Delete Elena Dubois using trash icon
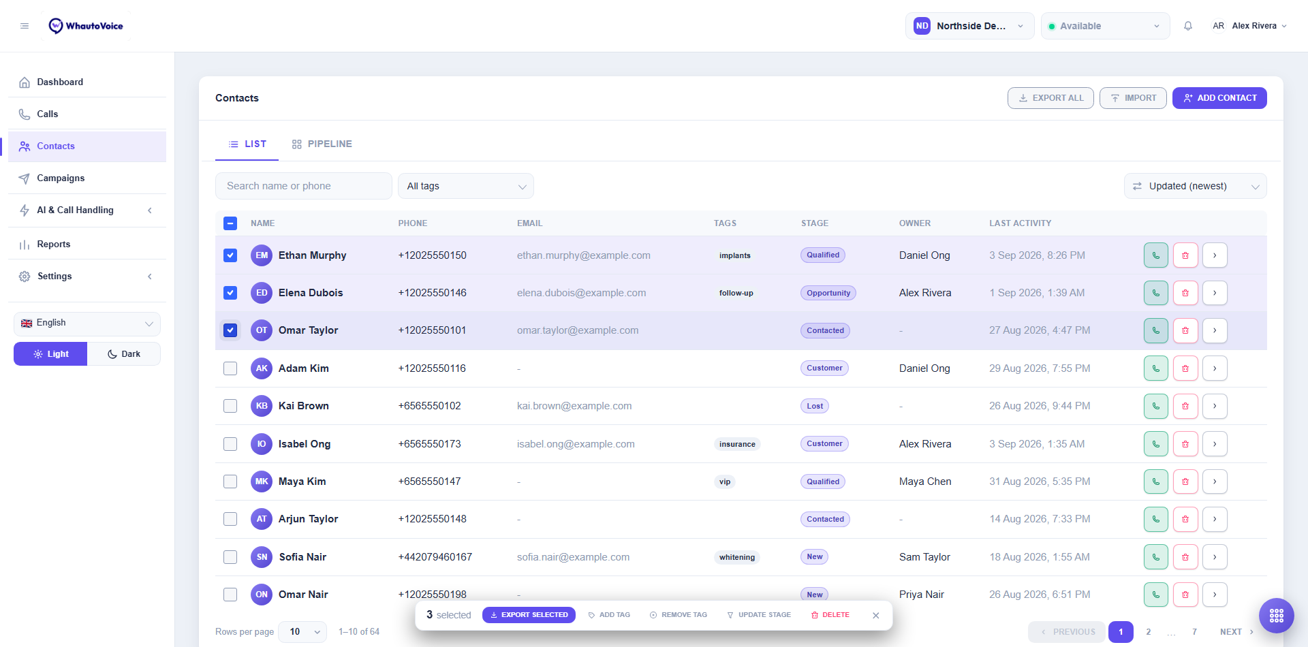1308x647 pixels. pos(1185,293)
